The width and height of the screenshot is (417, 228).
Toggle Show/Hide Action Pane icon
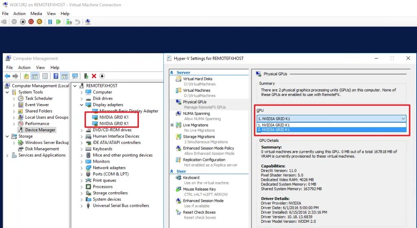[x=64, y=76]
